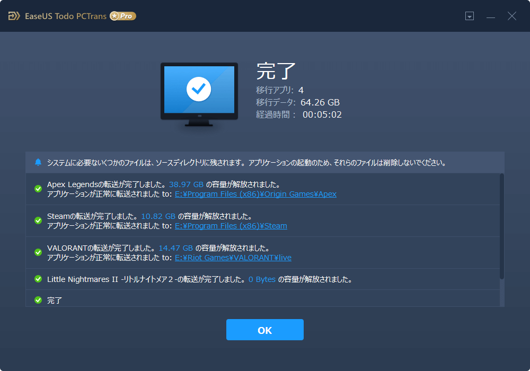This screenshot has height=371, width=530.
Task: Click the Apex Legendsの転送が完了しました text
Action: tap(107, 184)
